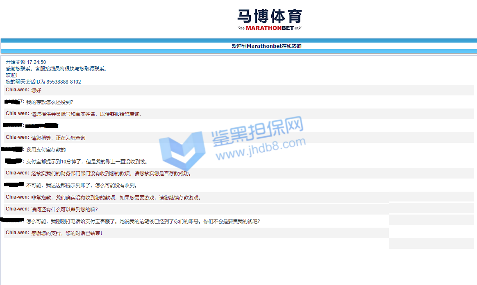
Task: Select the customer message about 支付宝客服 phone call
Action: pyautogui.click(x=143, y=222)
